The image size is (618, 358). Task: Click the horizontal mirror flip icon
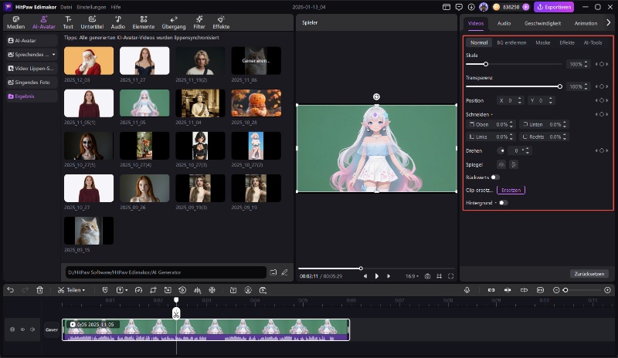(501, 164)
